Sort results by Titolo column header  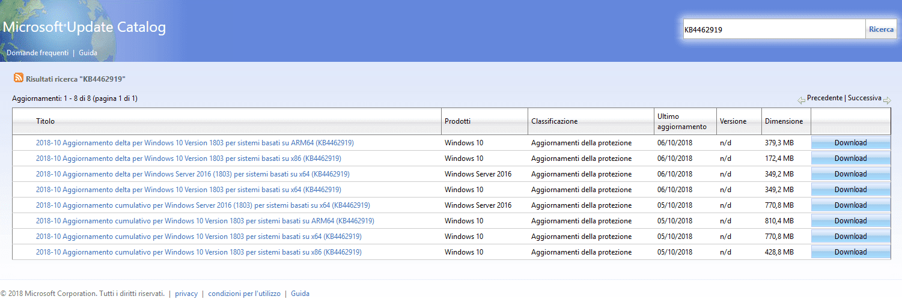point(45,121)
